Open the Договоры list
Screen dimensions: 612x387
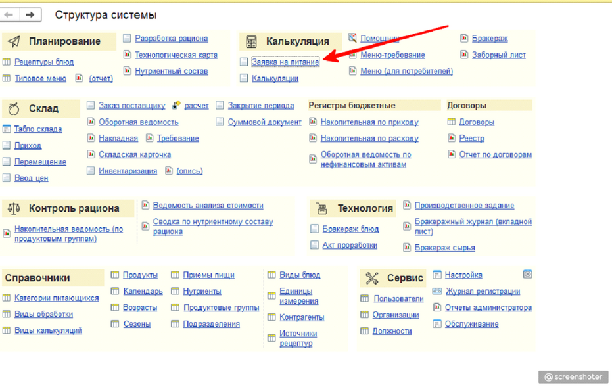click(x=477, y=122)
